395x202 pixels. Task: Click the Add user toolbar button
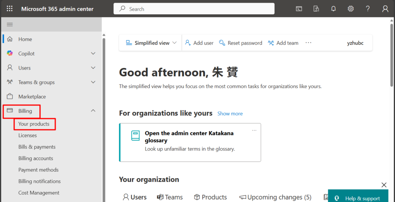click(199, 43)
